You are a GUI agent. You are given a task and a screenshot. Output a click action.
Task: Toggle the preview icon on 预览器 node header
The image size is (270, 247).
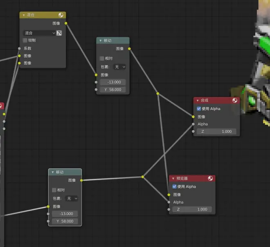(210, 178)
